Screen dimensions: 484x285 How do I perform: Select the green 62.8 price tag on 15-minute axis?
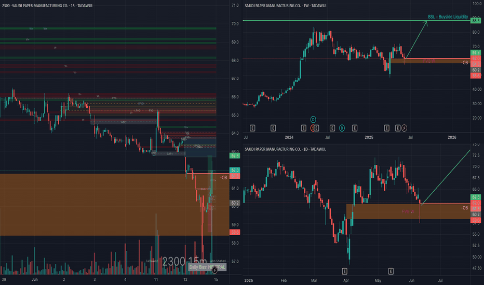(235, 155)
